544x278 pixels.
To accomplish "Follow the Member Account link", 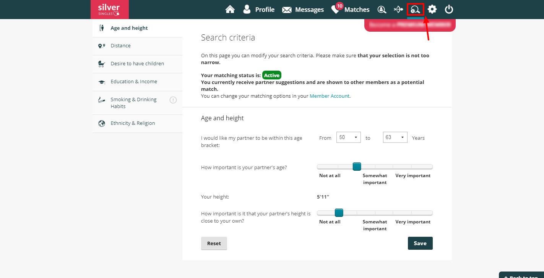I will click(x=330, y=96).
